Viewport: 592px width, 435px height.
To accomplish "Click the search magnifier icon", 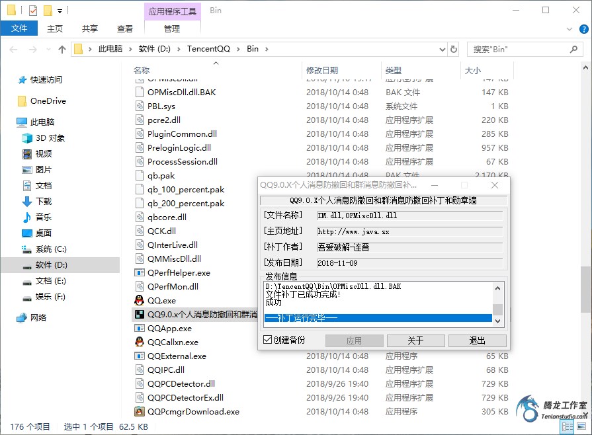I will click(573, 49).
